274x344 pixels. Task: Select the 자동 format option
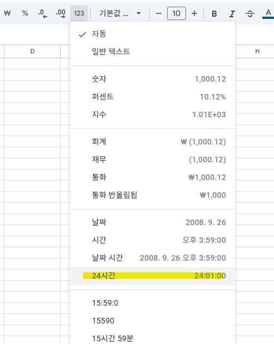[x=153, y=34]
